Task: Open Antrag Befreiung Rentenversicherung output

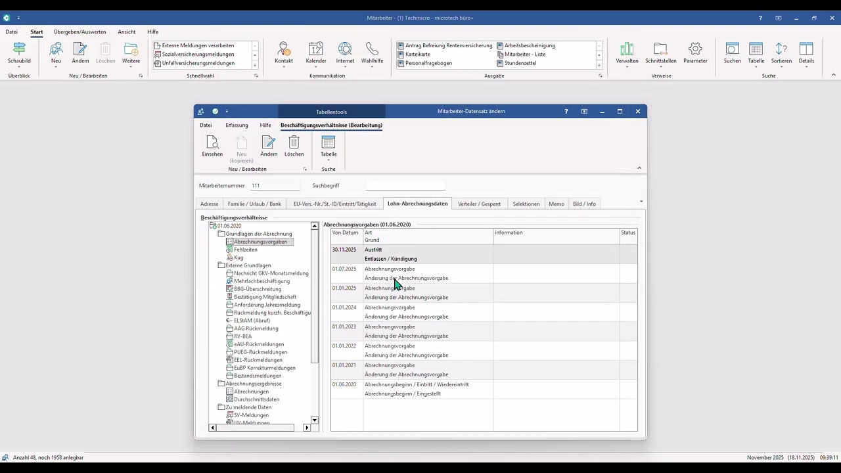Action: click(x=445, y=45)
